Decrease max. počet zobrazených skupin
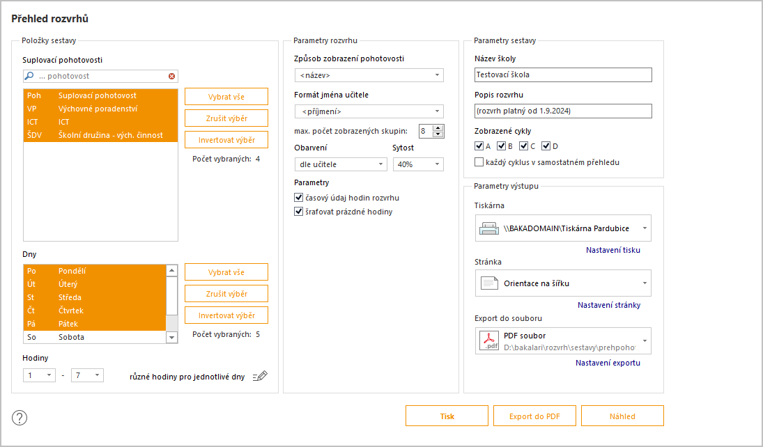This screenshot has height=447, width=763. (438, 134)
